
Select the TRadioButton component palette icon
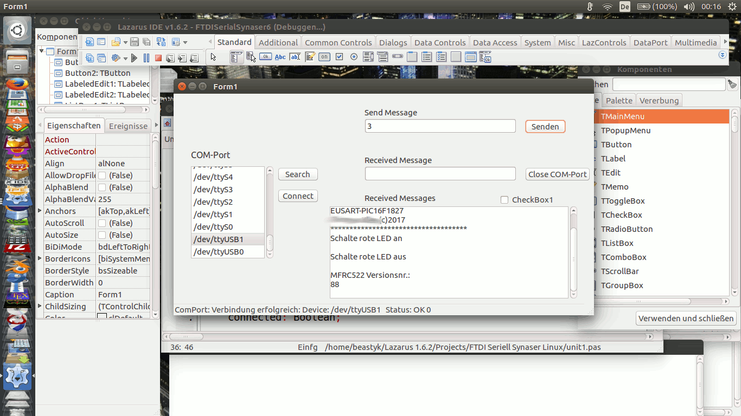point(354,57)
